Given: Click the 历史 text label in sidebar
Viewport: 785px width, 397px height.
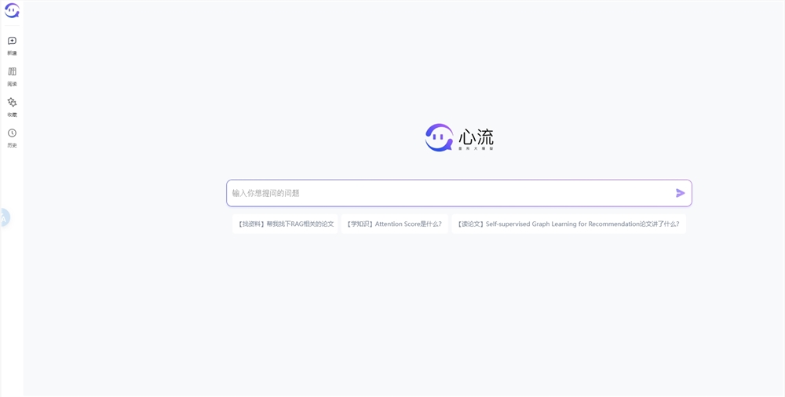Looking at the screenshot, I should (12, 145).
